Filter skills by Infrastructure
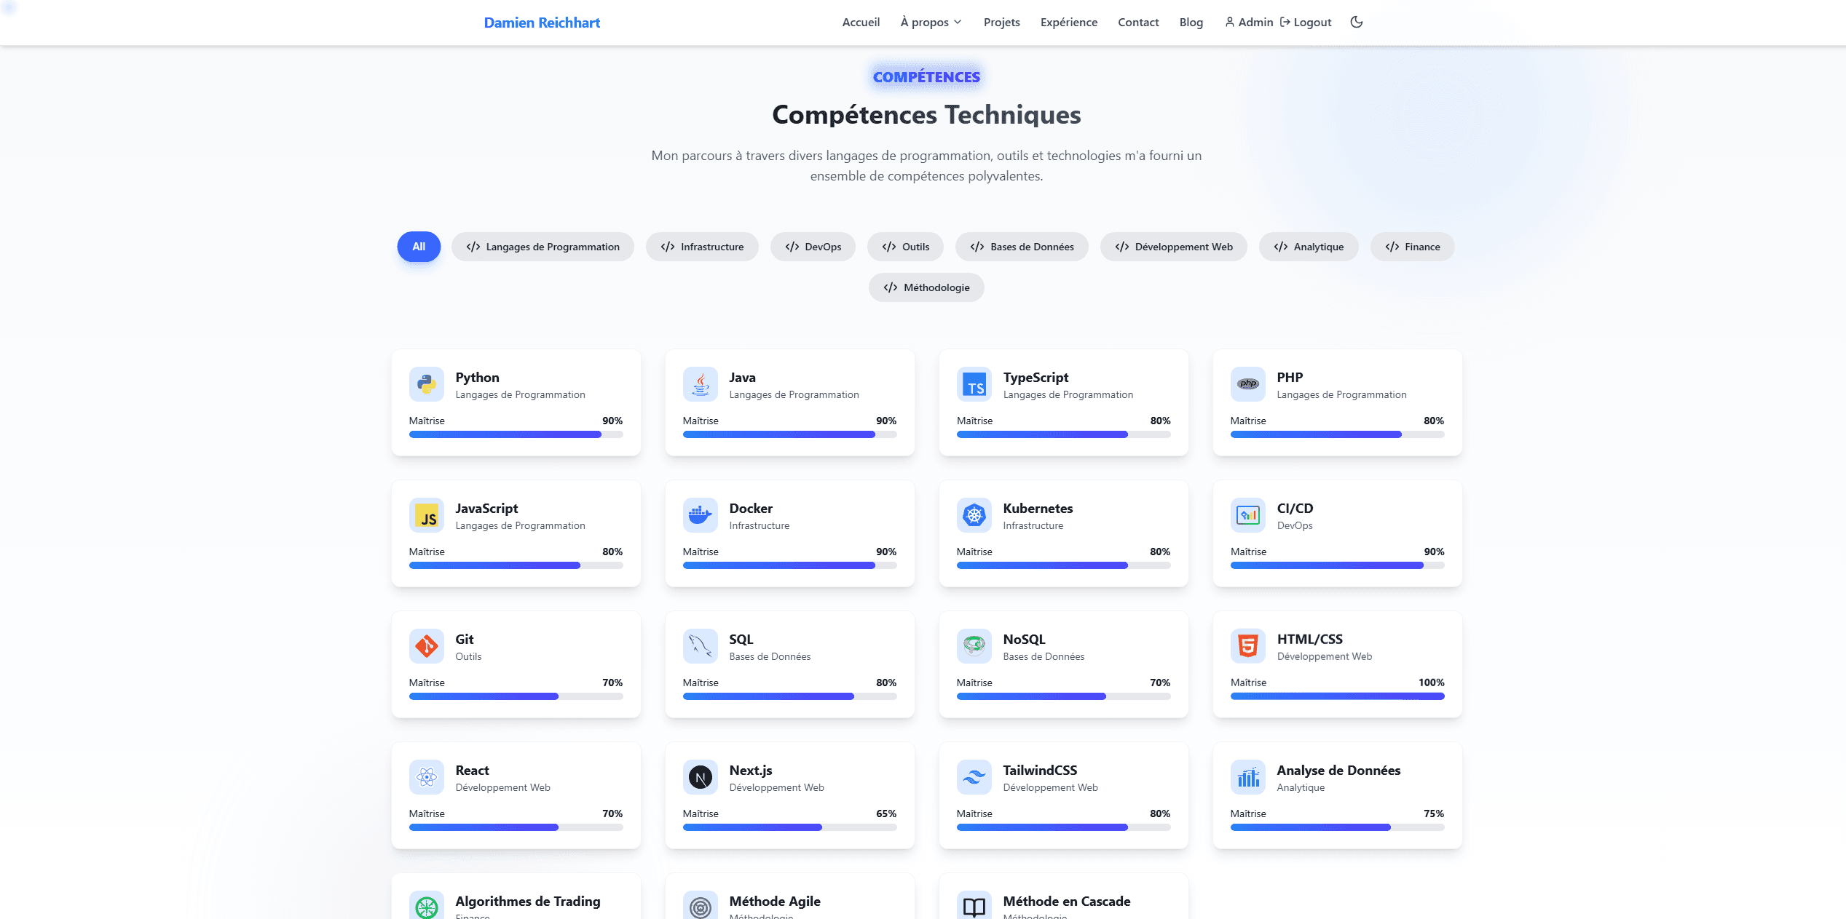This screenshot has width=1846, height=919. [x=702, y=247]
